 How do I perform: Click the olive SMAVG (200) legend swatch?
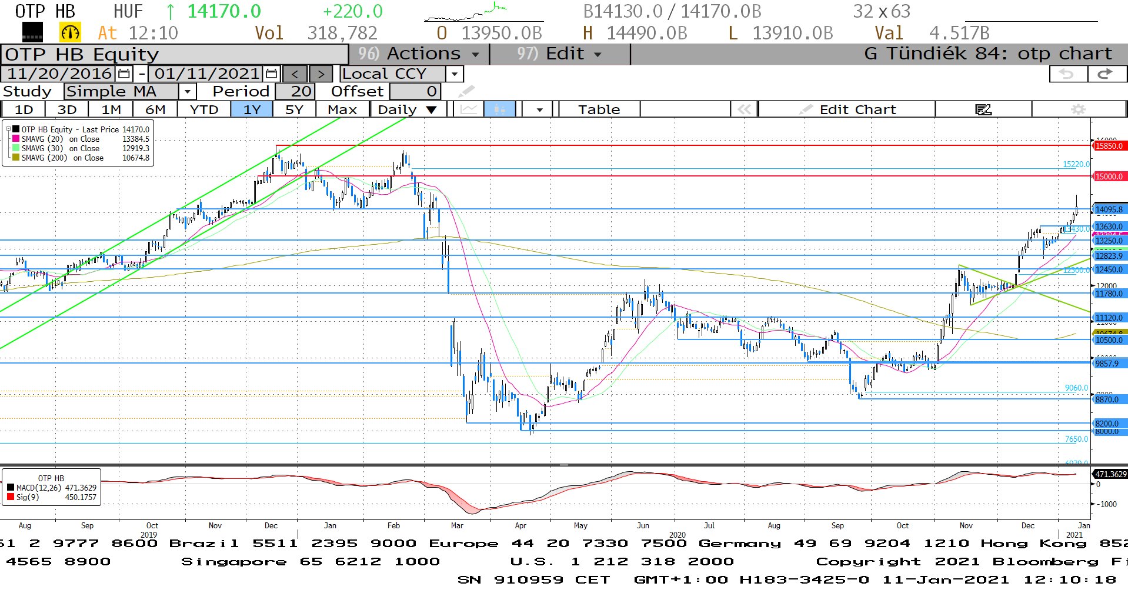click(x=16, y=158)
